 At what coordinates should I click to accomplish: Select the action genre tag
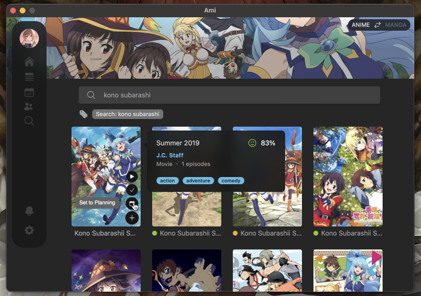coord(167,180)
